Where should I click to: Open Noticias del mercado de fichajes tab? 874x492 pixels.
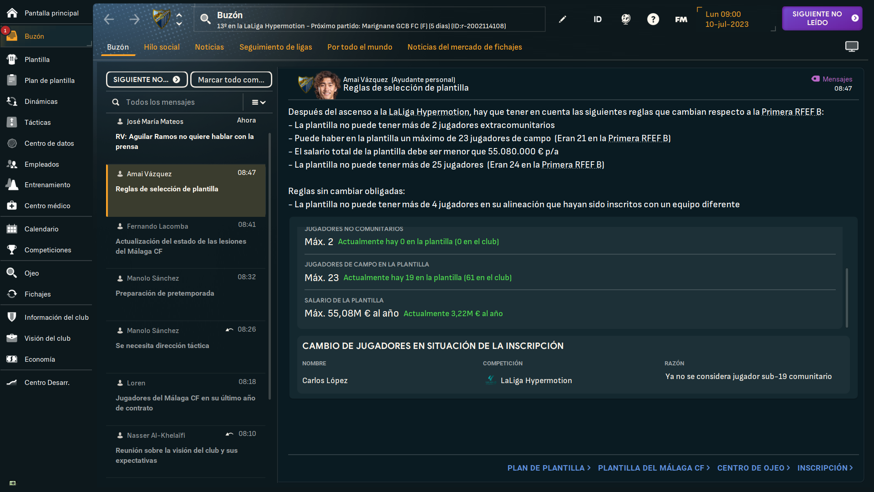(x=465, y=47)
